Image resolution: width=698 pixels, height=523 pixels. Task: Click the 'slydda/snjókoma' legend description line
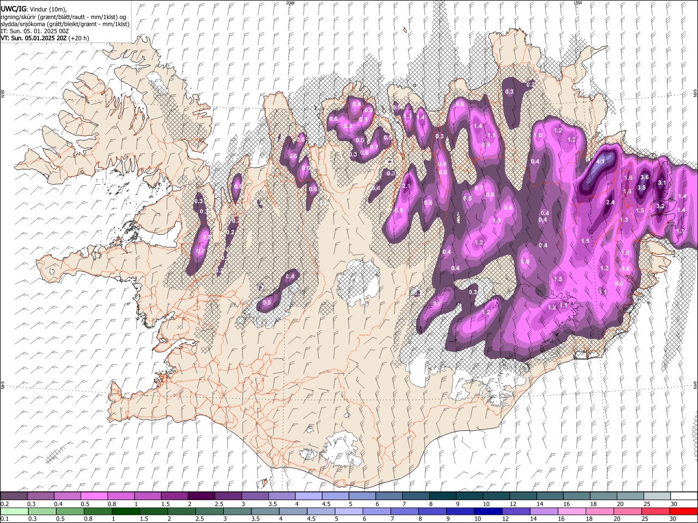(65, 24)
